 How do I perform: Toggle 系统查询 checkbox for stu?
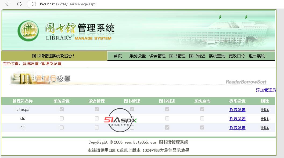click(x=202, y=118)
